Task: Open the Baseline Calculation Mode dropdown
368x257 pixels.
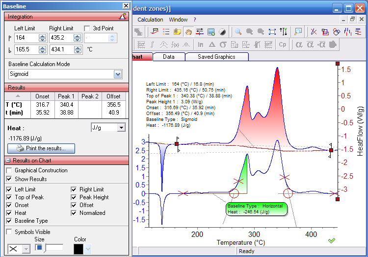Action: click(x=118, y=74)
